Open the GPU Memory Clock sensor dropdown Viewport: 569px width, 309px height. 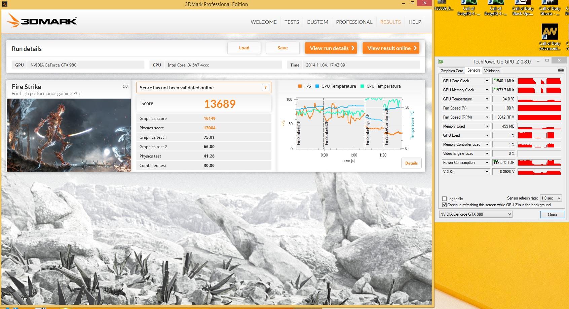pyautogui.click(x=487, y=90)
